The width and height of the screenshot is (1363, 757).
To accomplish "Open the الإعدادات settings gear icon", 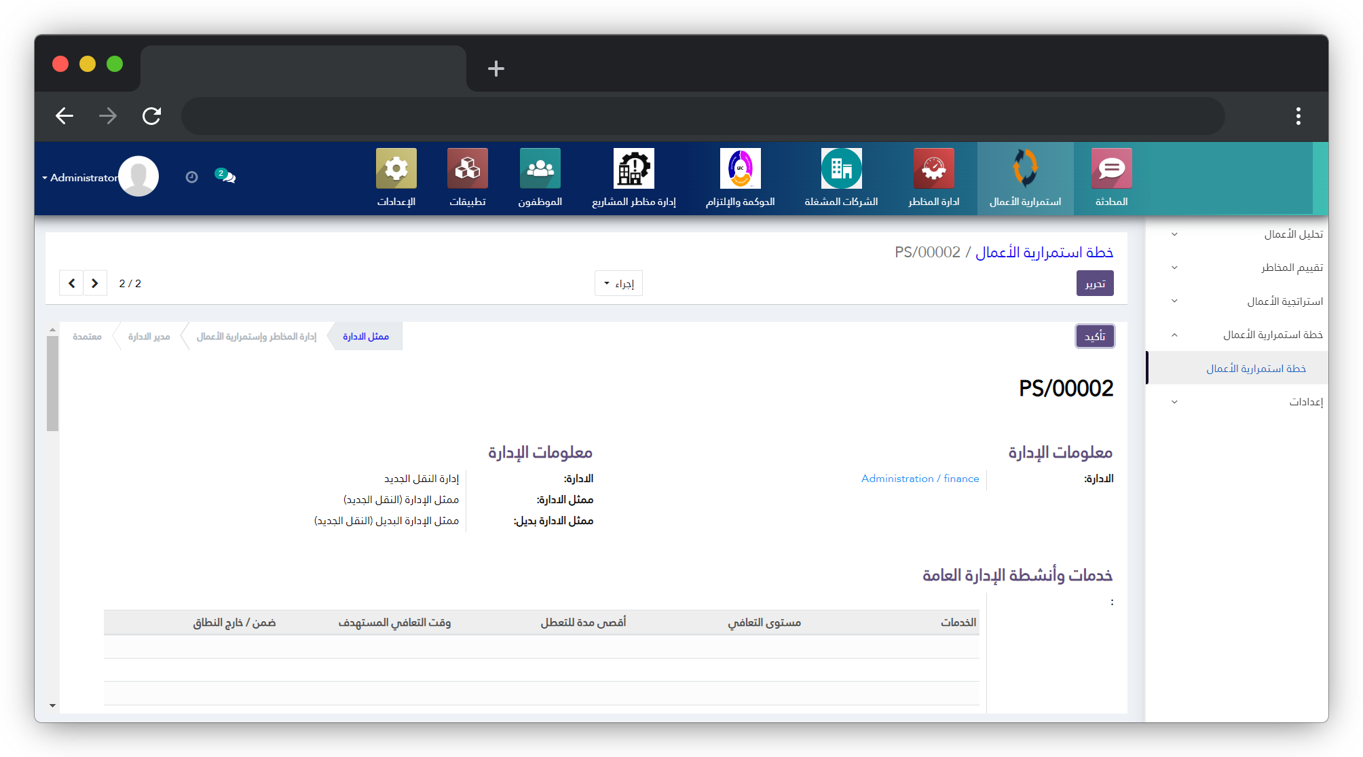I will click(396, 169).
